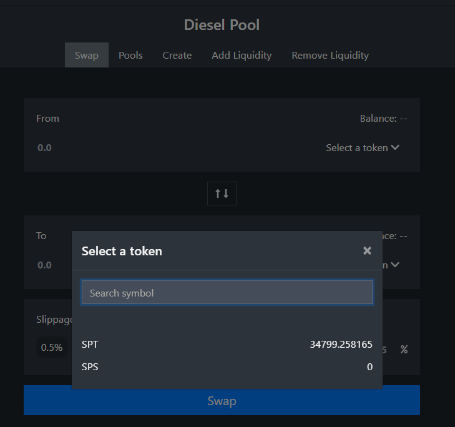The width and height of the screenshot is (455, 427).
Task: Click the blue Swap button
Action: [x=222, y=401]
